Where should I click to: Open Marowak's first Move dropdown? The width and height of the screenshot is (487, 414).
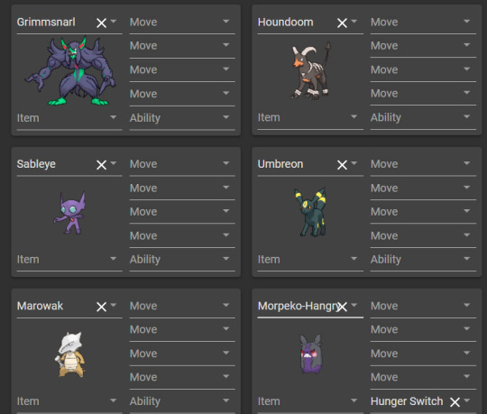182,306
